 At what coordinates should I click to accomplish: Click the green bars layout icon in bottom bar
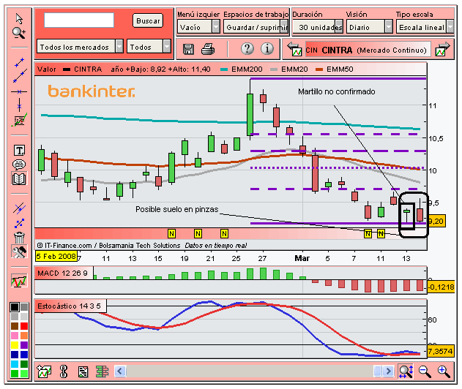[x=103, y=371]
